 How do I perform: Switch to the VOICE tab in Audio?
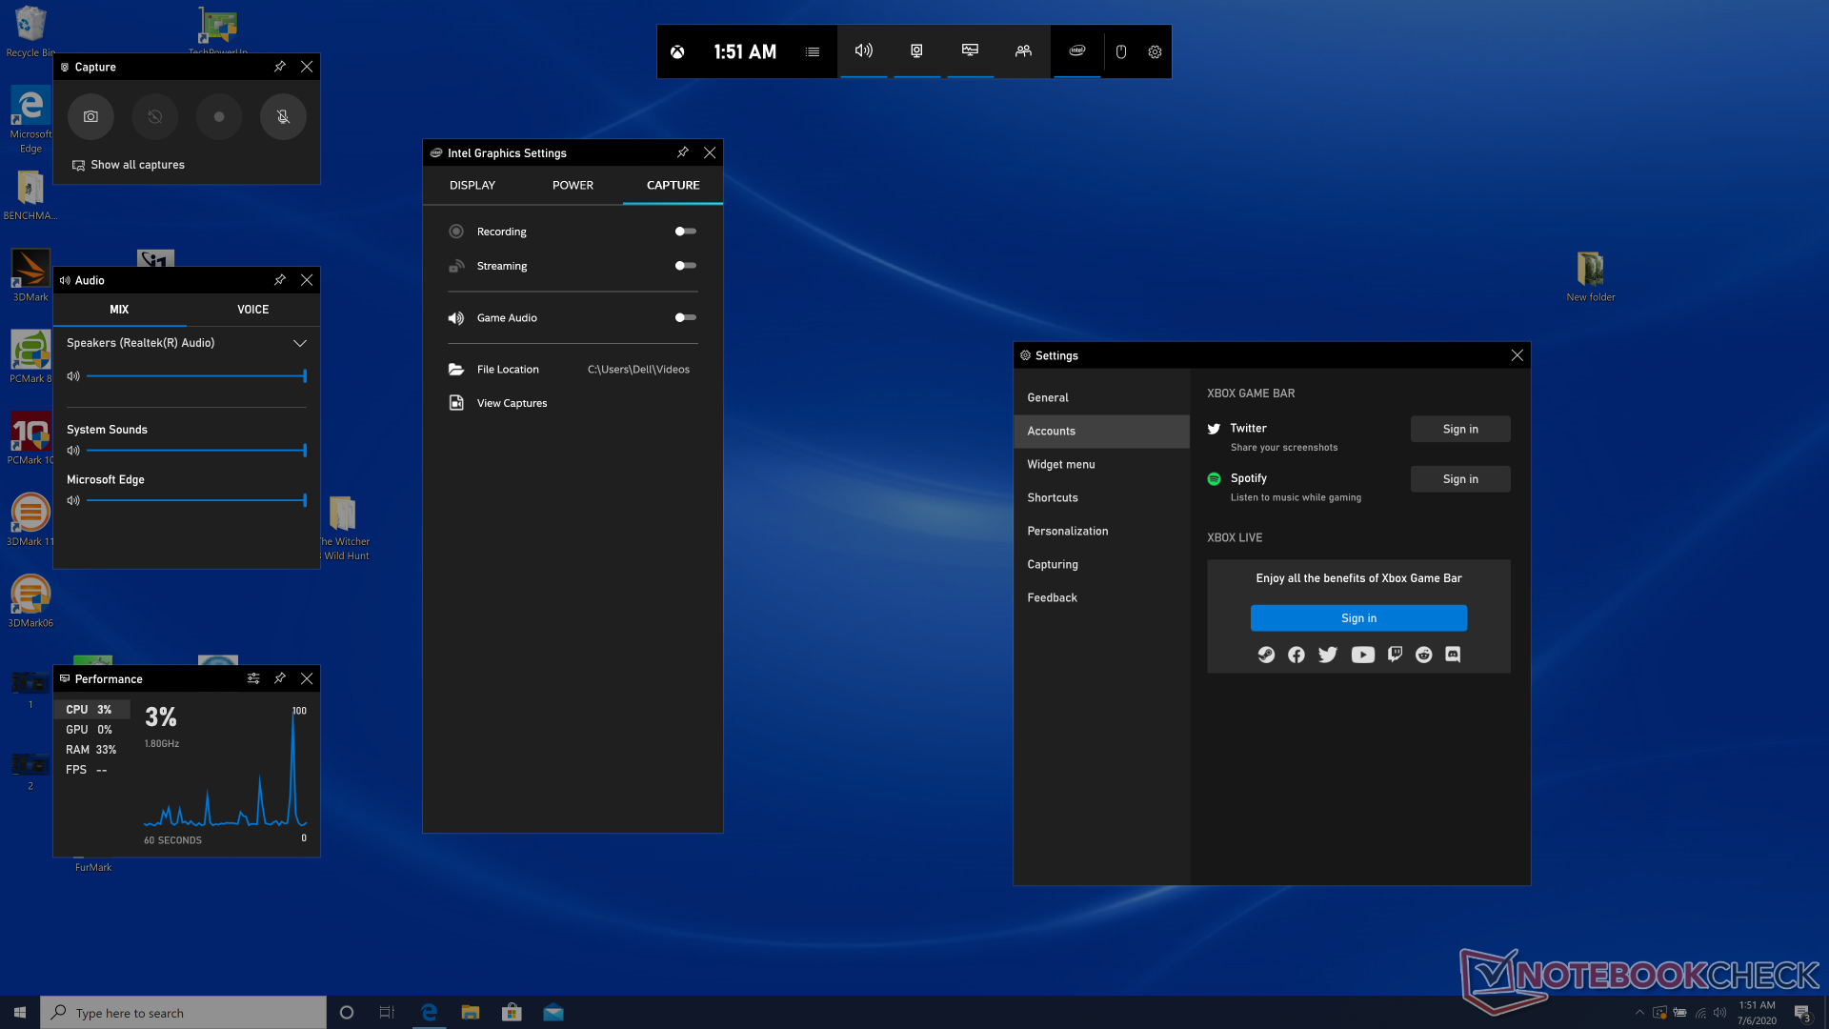[253, 310]
